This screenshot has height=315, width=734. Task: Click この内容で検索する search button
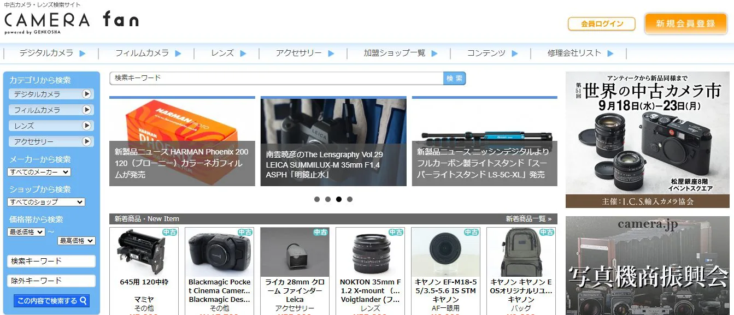click(x=51, y=301)
